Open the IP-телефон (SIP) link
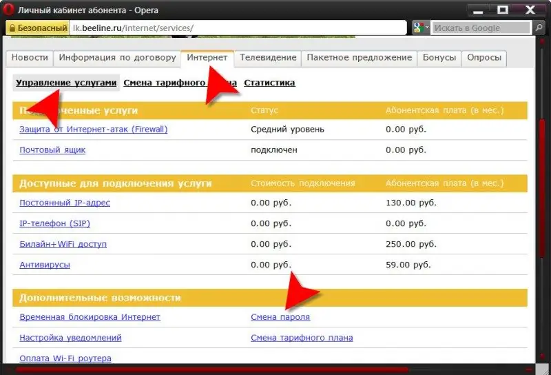 [x=55, y=224]
